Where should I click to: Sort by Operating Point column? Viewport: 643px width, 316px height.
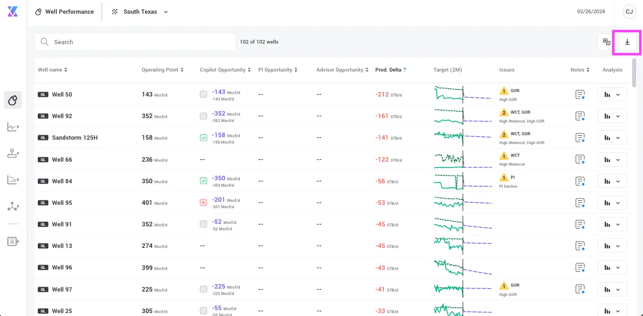(162, 70)
